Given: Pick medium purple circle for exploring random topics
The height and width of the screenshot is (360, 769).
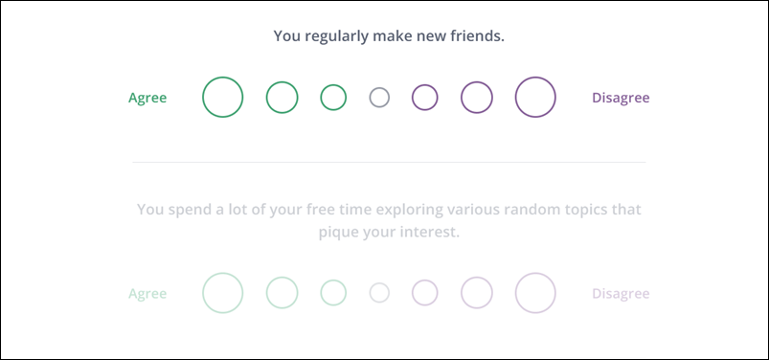Looking at the screenshot, I should coord(477,293).
